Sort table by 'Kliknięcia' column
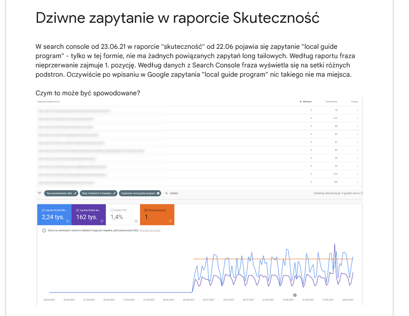 307,101
